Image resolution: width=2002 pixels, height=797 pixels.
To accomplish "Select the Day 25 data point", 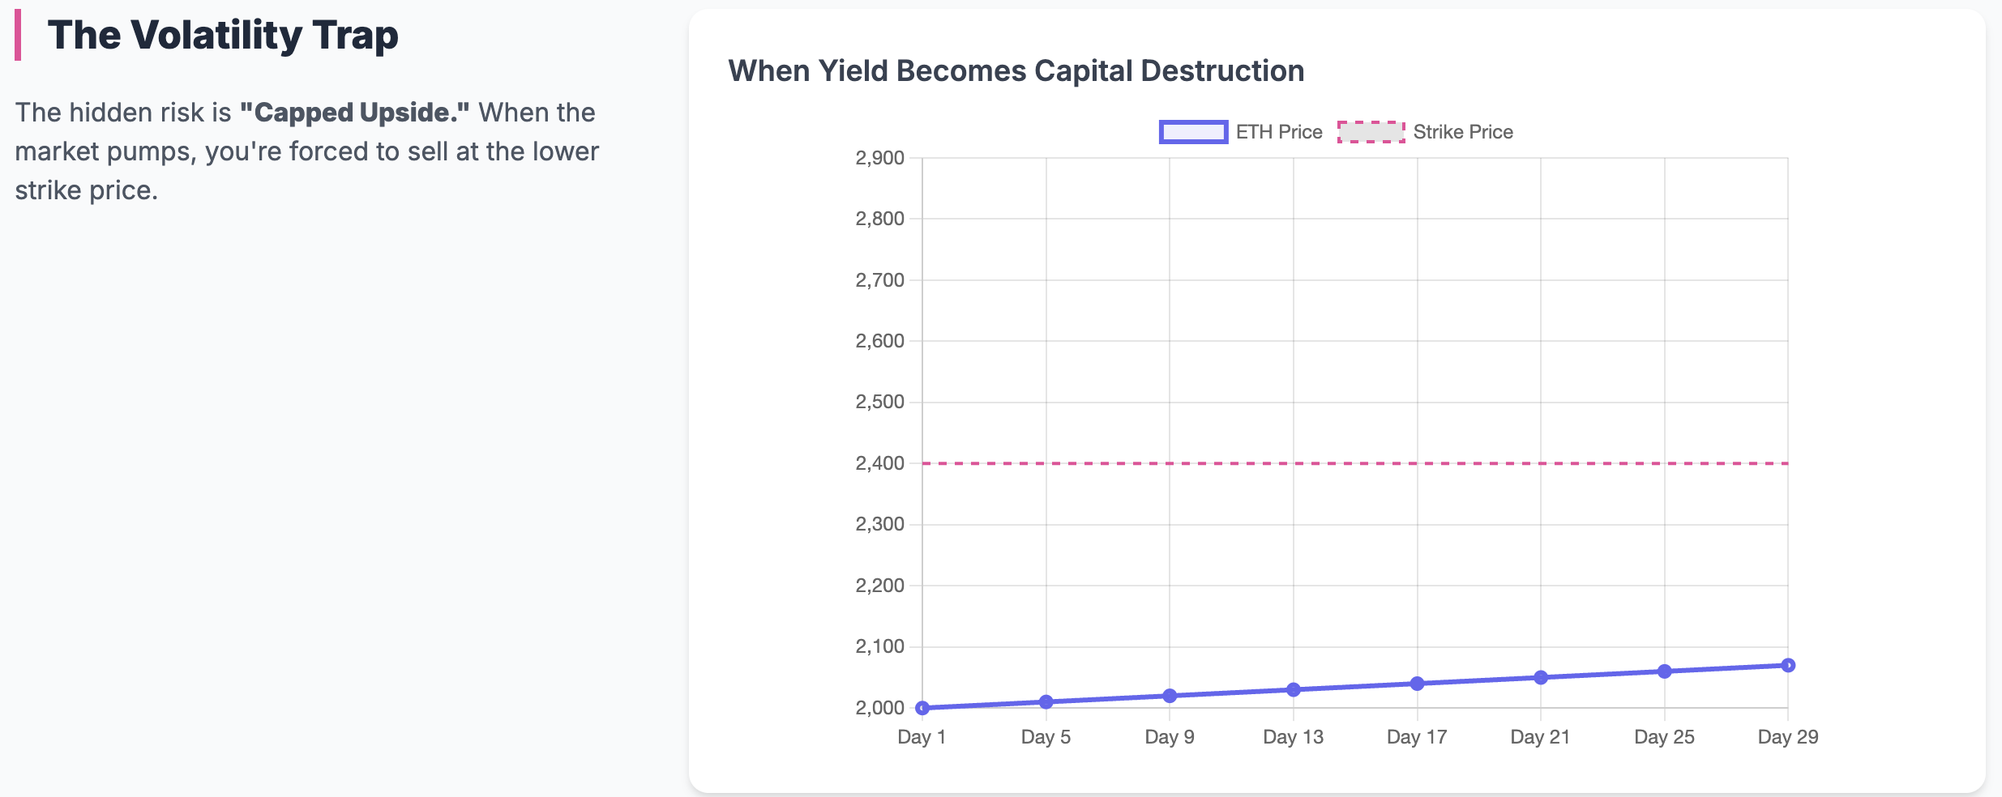I will click(1664, 671).
